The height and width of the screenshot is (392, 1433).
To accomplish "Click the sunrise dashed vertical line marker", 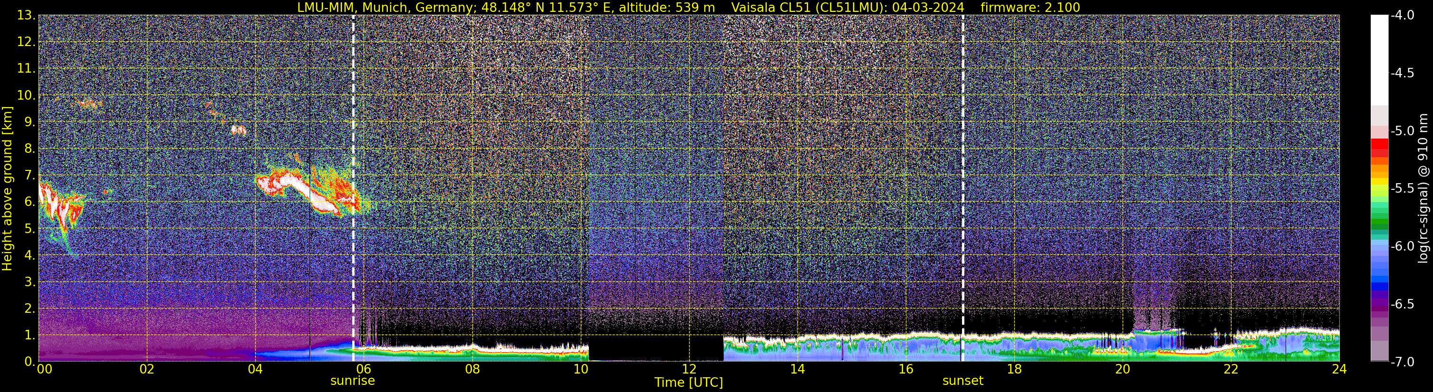I will pyautogui.click(x=353, y=188).
